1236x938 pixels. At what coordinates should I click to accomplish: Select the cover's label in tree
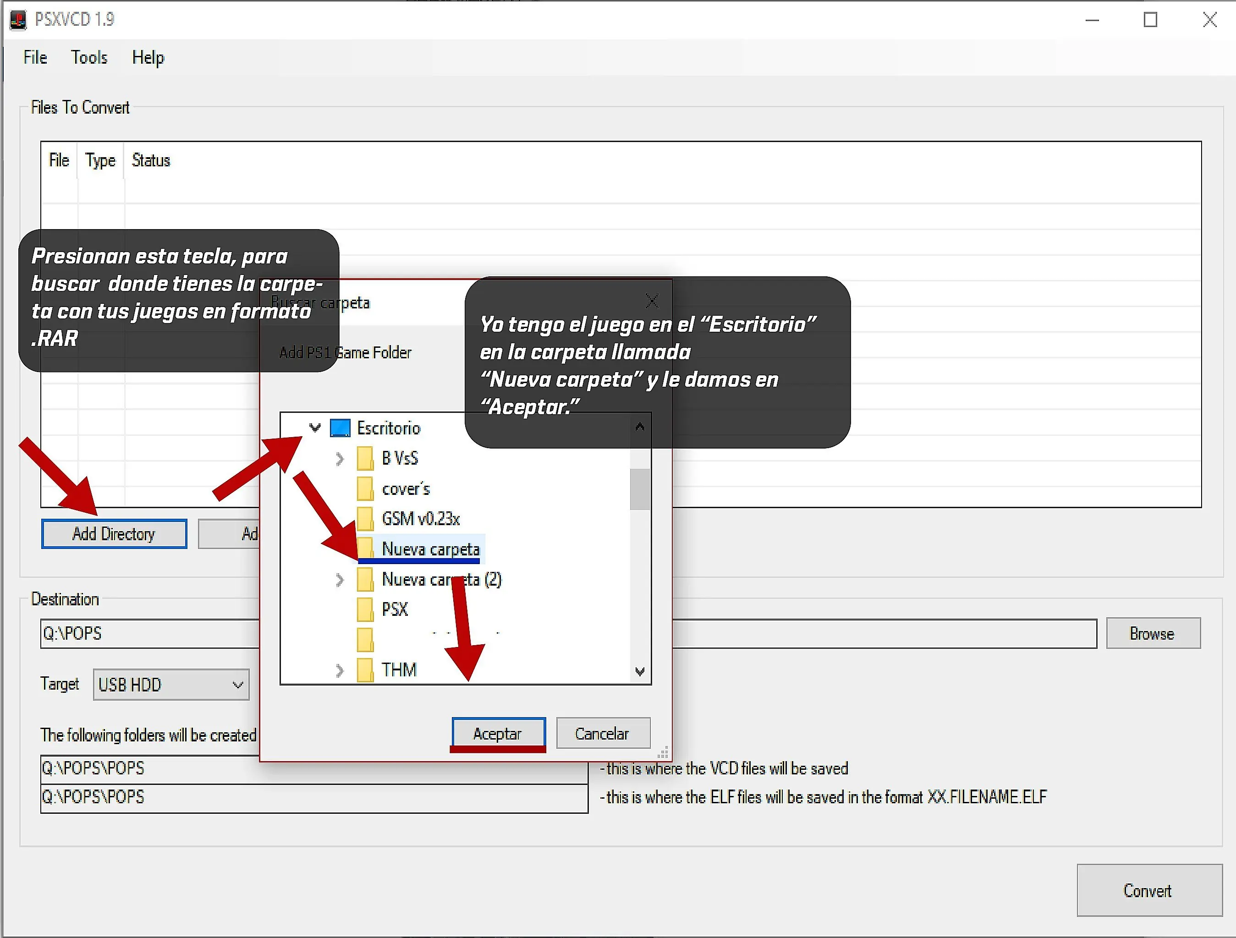coord(406,489)
